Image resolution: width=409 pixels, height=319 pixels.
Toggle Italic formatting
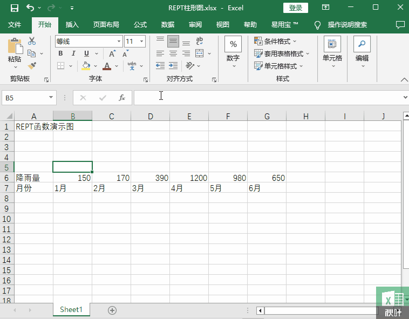coord(73,53)
